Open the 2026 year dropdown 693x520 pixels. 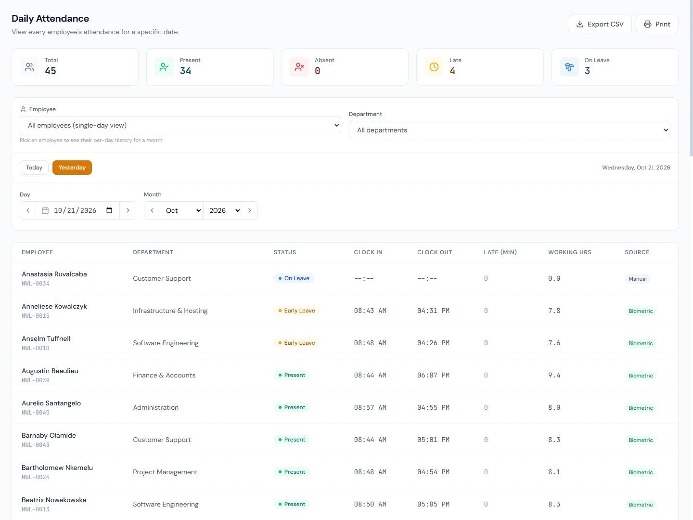point(222,210)
